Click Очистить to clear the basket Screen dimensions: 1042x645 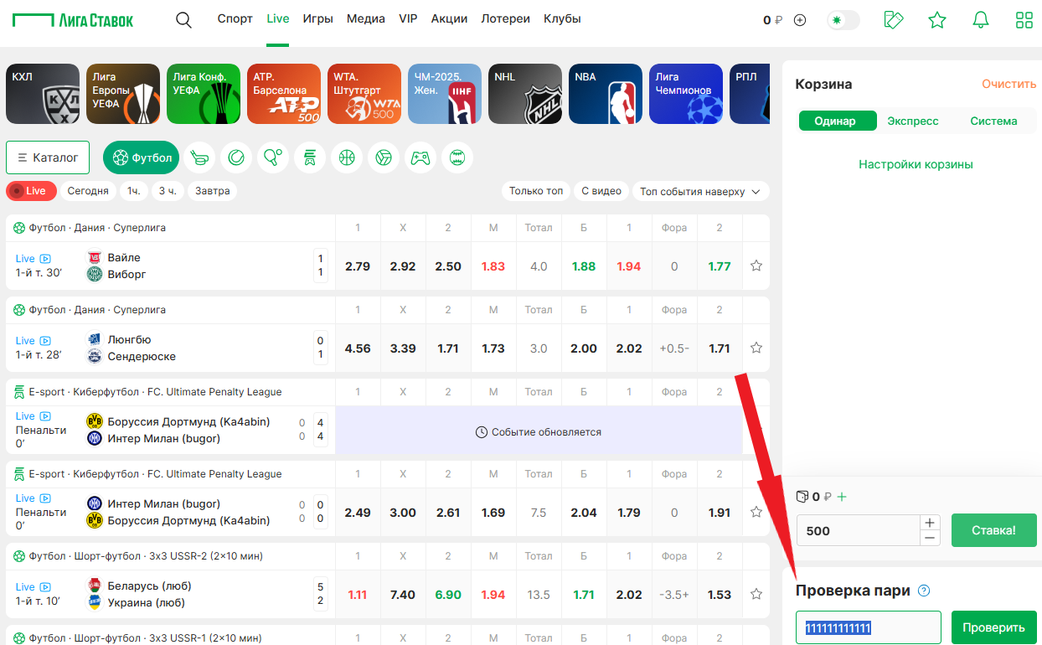[1009, 84]
